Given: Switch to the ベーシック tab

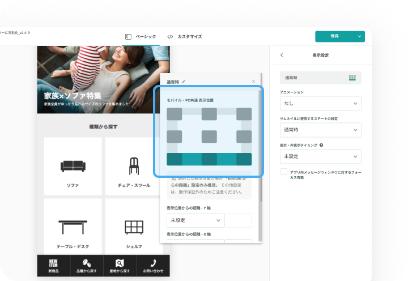Looking at the screenshot, I should click(141, 37).
